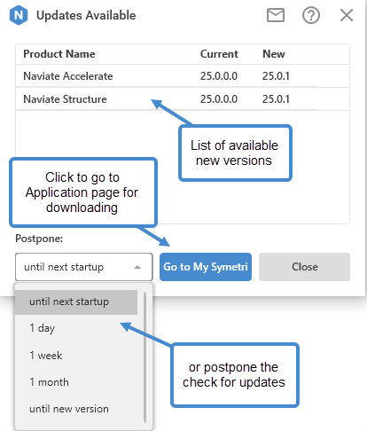Click the New column header

click(x=274, y=54)
